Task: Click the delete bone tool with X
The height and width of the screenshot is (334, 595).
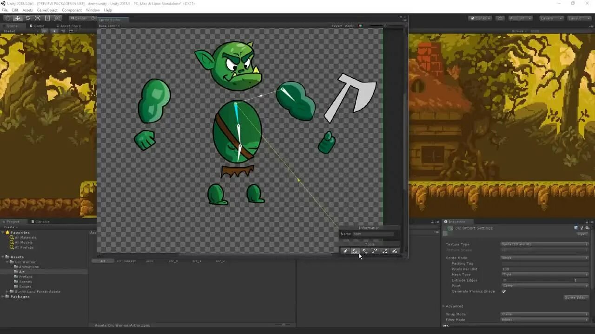Action: coord(394,251)
